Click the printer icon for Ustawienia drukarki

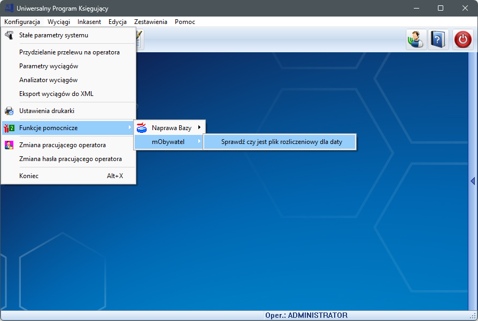click(x=9, y=111)
